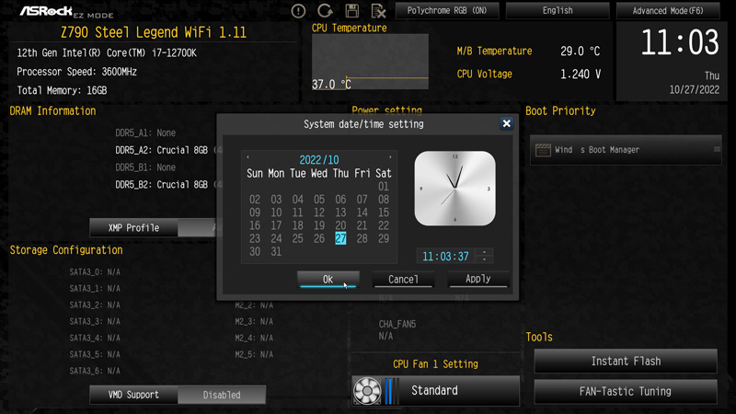Screen dimensions: 736x414
Task: Toggle Polychrome RGB (ON) button
Action: pos(447,10)
